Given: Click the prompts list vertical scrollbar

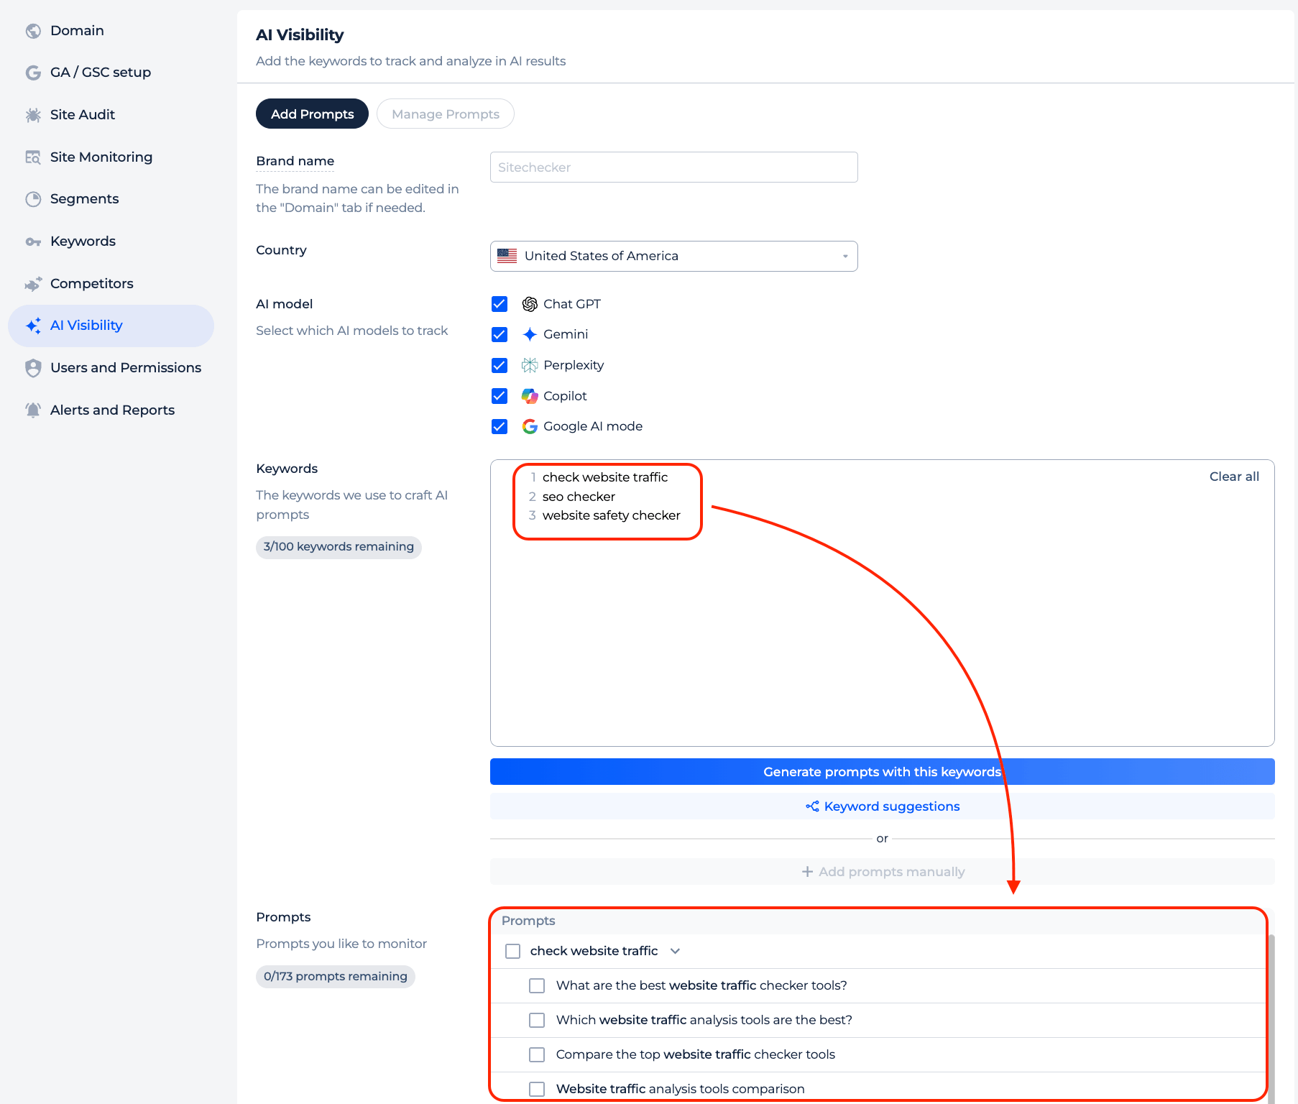Looking at the screenshot, I should 1271,1019.
